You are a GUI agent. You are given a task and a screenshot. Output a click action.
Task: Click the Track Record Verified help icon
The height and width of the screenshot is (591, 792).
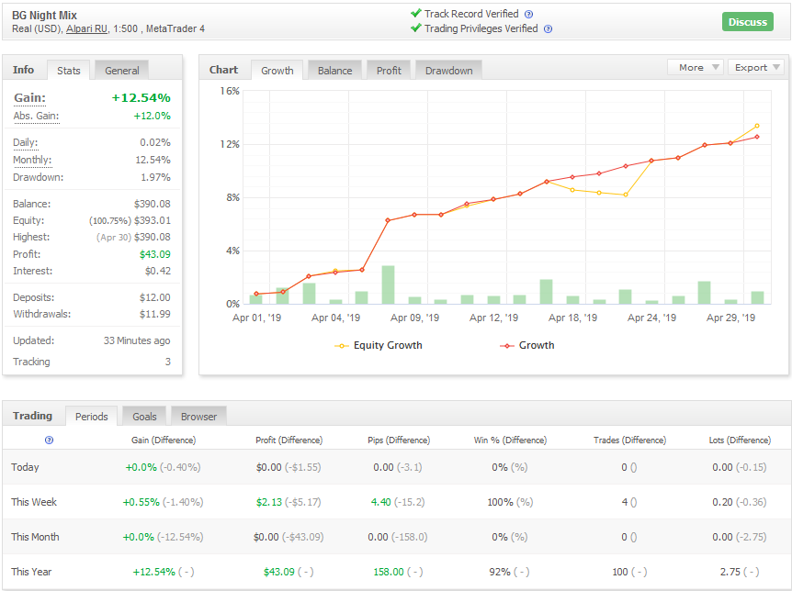point(528,14)
